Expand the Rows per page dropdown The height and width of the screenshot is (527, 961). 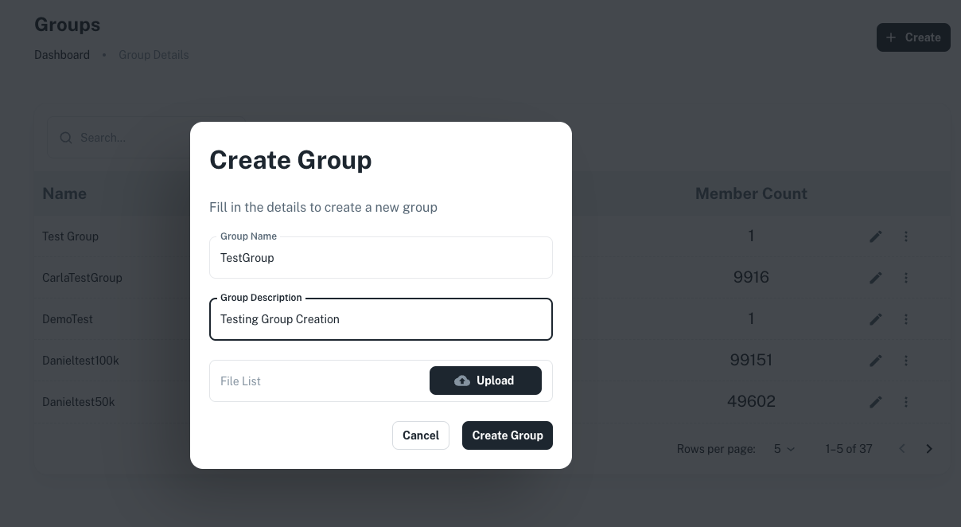(x=784, y=449)
